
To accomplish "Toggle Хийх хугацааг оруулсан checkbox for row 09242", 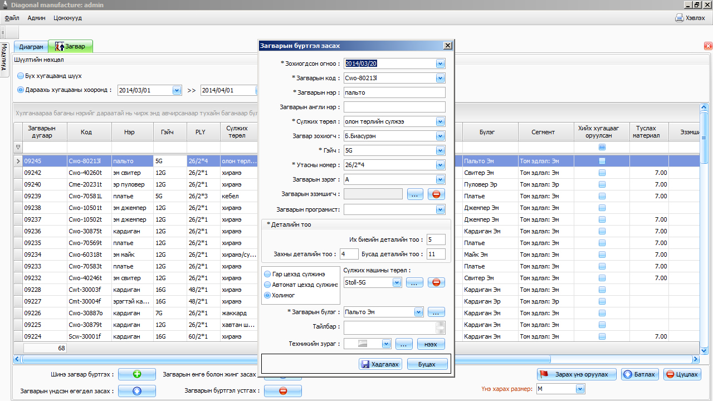I will click(x=602, y=173).
